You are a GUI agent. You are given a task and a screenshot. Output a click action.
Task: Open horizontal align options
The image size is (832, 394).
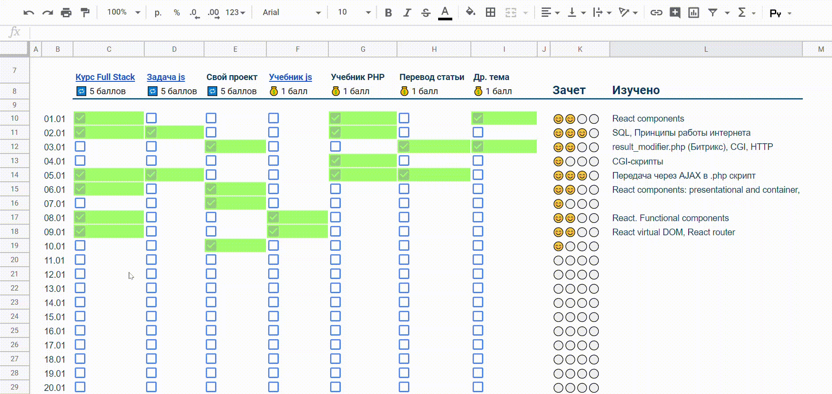550,12
